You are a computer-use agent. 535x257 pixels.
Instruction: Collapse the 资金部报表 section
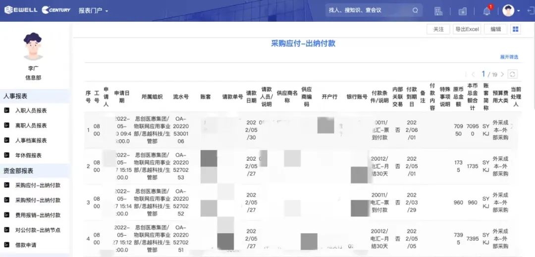[x=35, y=171]
